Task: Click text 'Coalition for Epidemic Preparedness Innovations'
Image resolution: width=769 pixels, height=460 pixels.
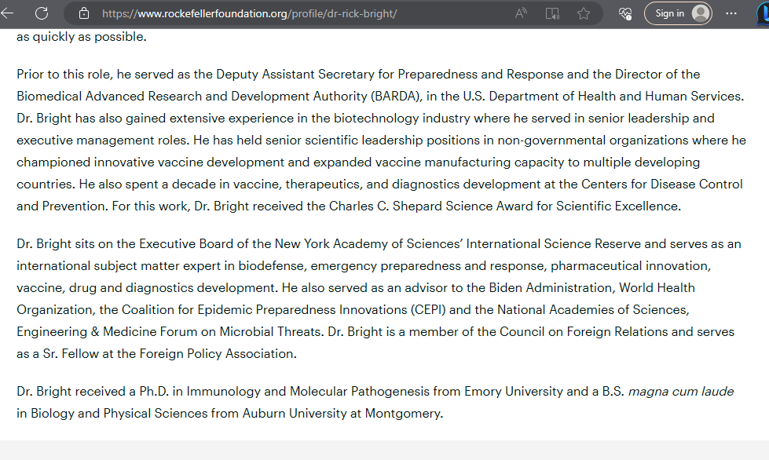Action: click(265, 309)
